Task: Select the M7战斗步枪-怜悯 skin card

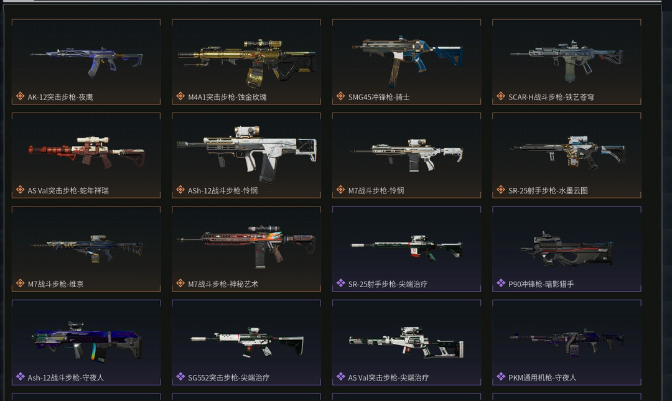Action: pyautogui.click(x=407, y=155)
